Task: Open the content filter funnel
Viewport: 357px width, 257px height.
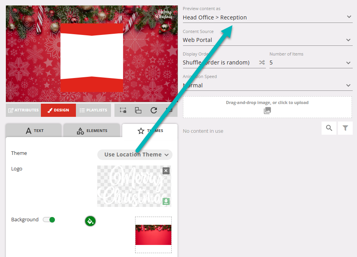Action: (345, 128)
